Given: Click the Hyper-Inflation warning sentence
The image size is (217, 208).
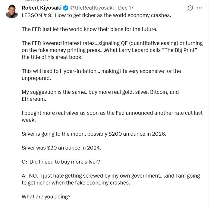Looking at the screenshot, I should (101, 71).
